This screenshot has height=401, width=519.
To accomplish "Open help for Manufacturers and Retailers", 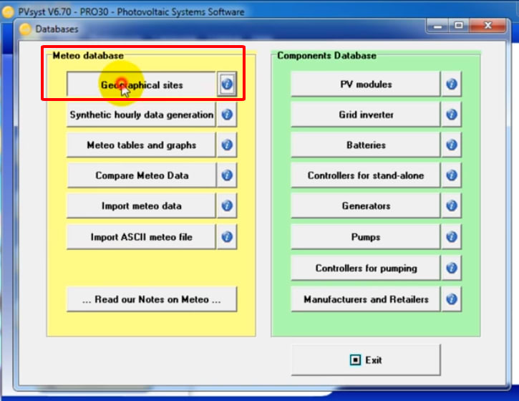I will [x=452, y=299].
